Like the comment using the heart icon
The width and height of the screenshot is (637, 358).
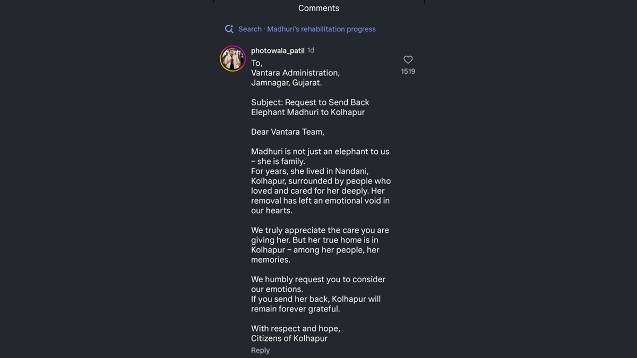coord(408,60)
